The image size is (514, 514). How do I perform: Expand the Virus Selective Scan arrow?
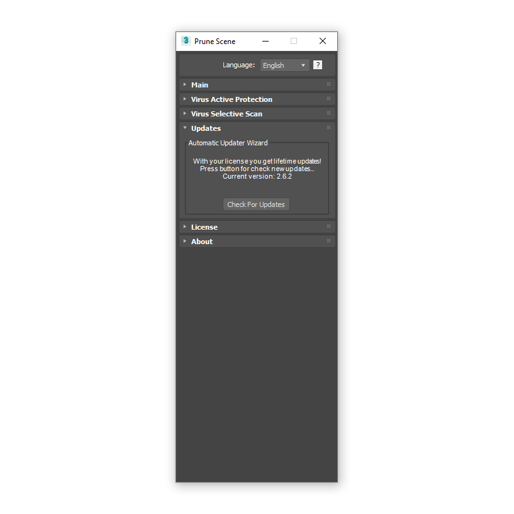coord(185,113)
